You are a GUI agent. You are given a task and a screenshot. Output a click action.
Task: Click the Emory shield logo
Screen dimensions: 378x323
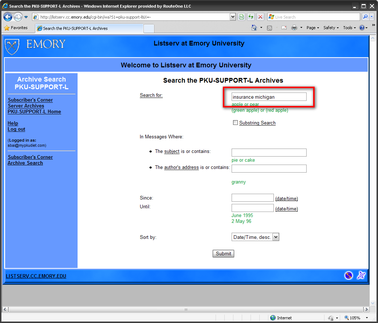click(12, 47)
